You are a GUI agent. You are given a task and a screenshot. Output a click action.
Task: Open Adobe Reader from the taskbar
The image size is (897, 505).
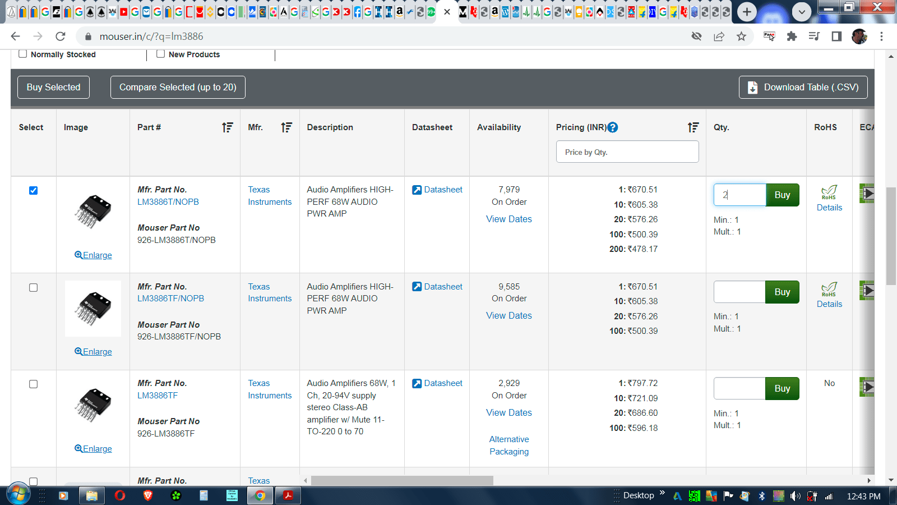pos(288,495)
